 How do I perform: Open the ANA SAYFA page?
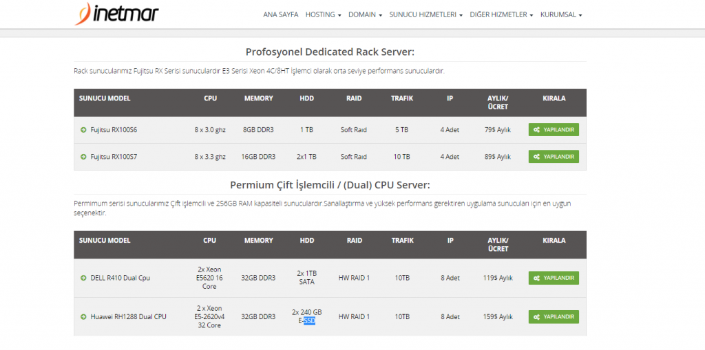coord(281,14)
